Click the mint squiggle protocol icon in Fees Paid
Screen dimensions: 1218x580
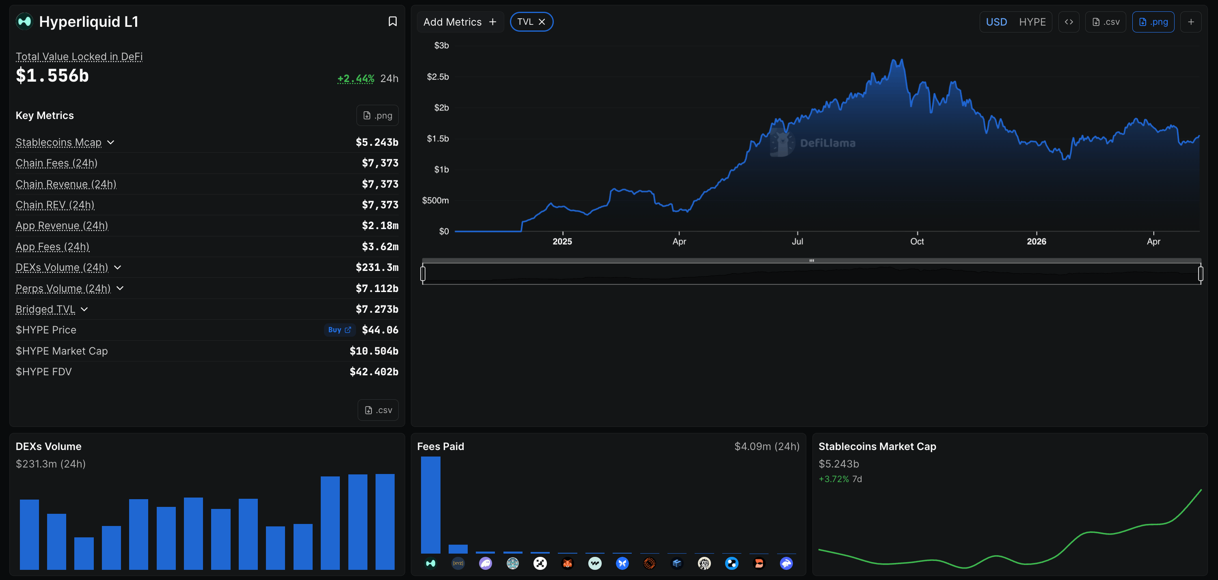595,563
